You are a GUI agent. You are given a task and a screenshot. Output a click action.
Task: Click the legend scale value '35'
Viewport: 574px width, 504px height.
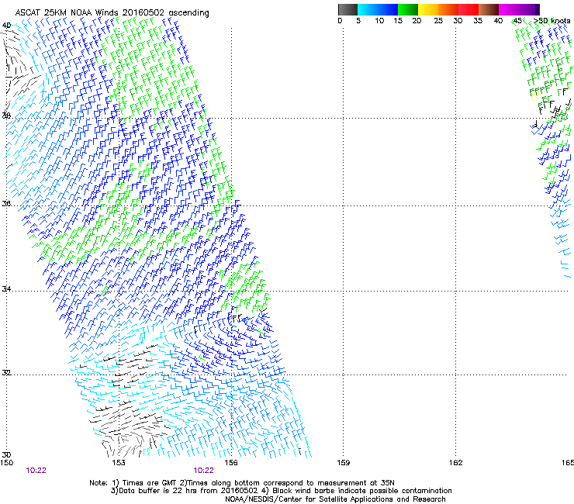[x=478, y=21]
